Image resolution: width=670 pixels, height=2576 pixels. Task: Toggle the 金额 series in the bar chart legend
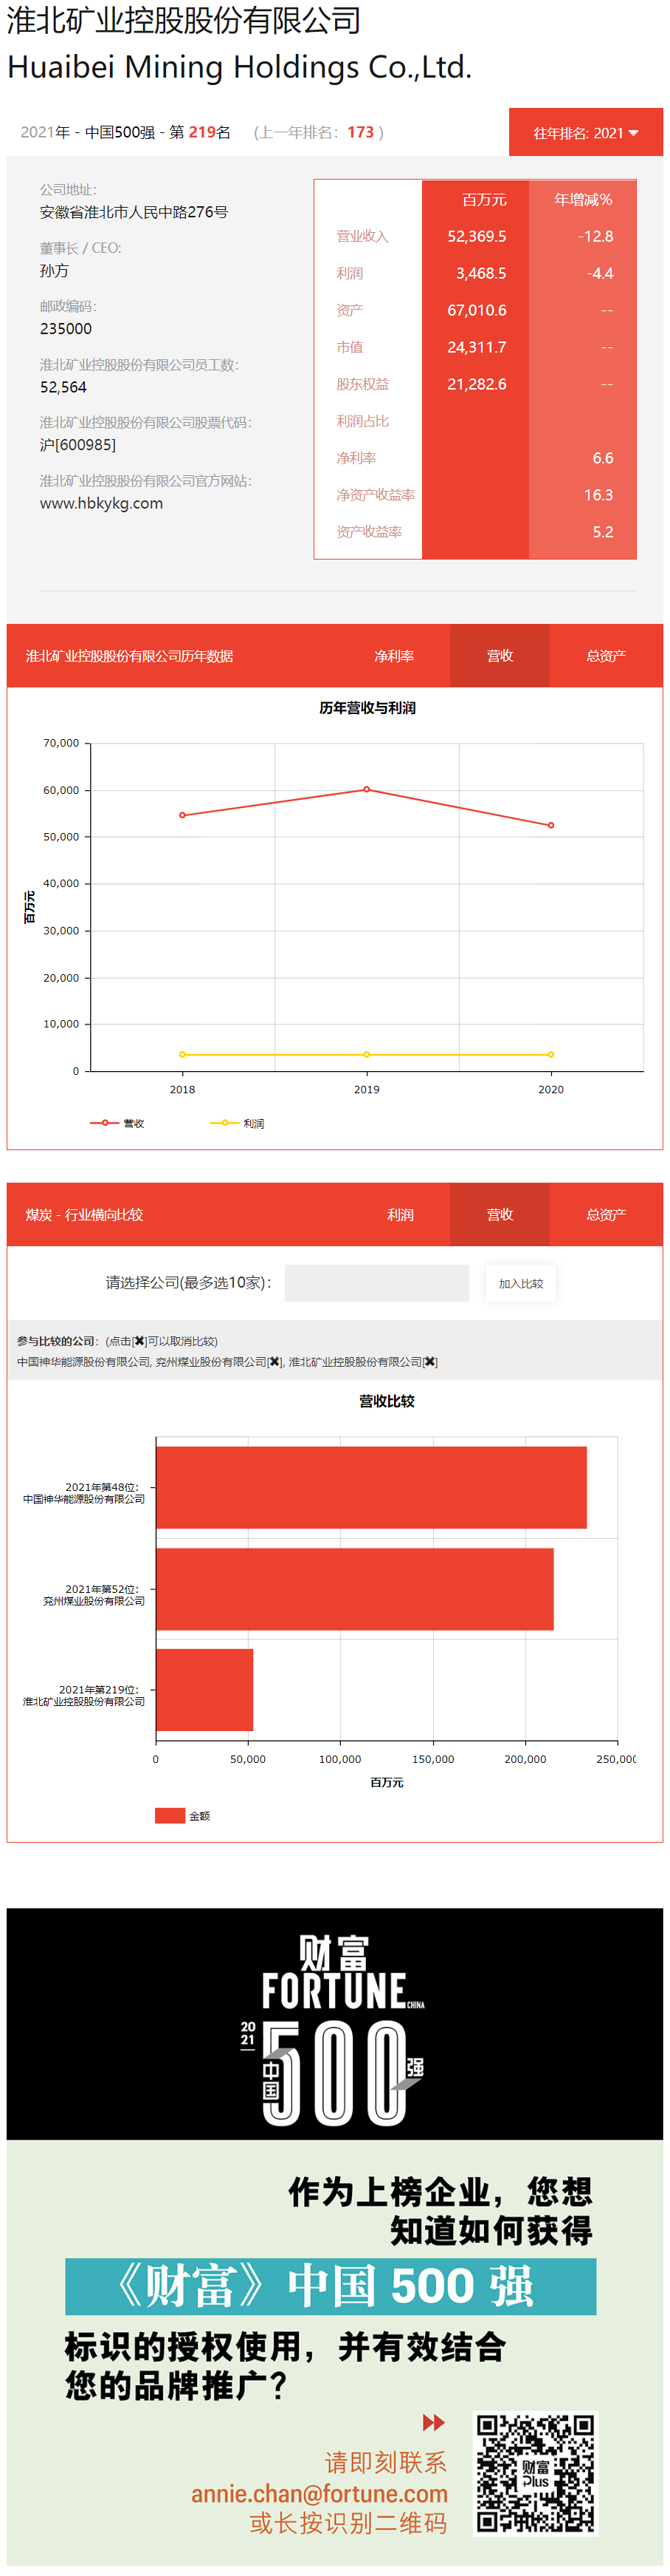click(183, 1815)
